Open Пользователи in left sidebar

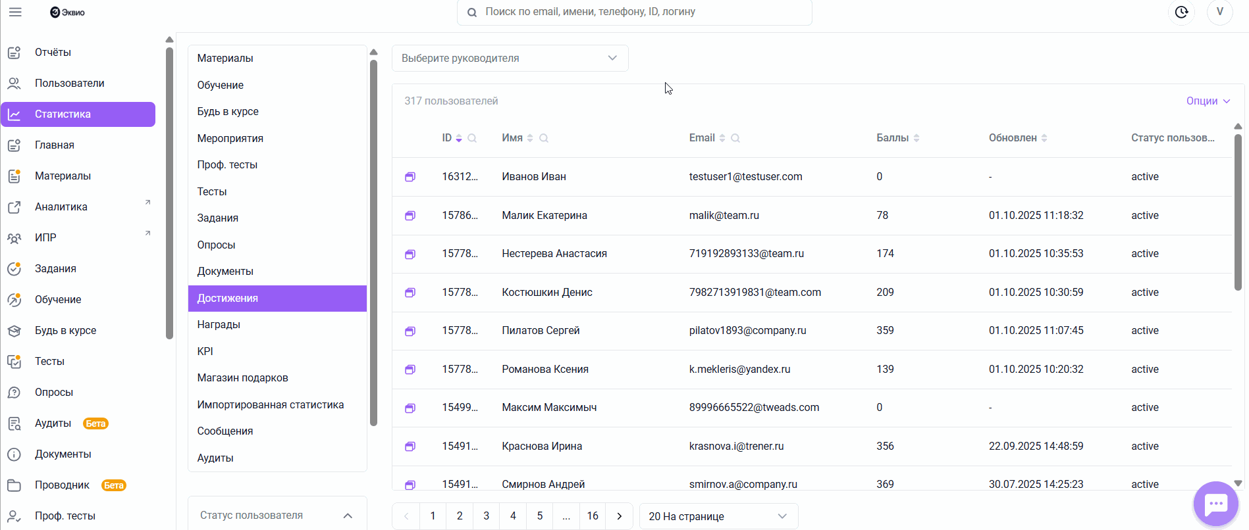tap(70, 83)
